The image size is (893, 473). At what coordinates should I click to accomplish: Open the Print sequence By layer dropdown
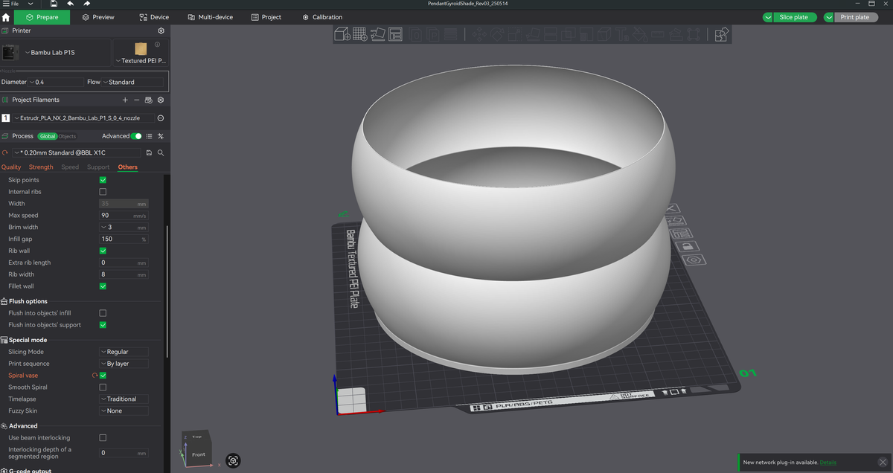pos(124,364)
